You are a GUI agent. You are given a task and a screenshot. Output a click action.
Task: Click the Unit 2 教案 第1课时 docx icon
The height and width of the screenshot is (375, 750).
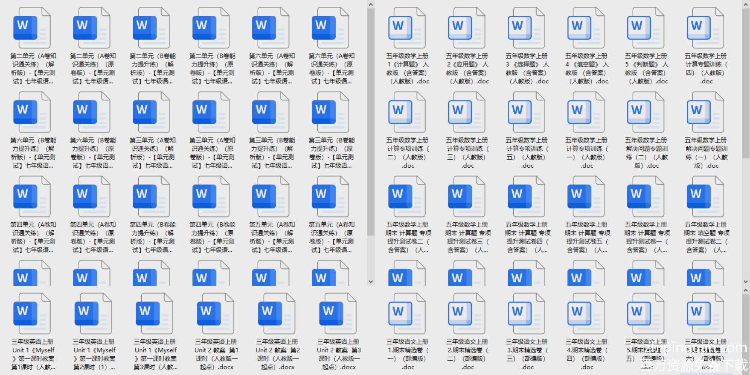pos(215,313)
